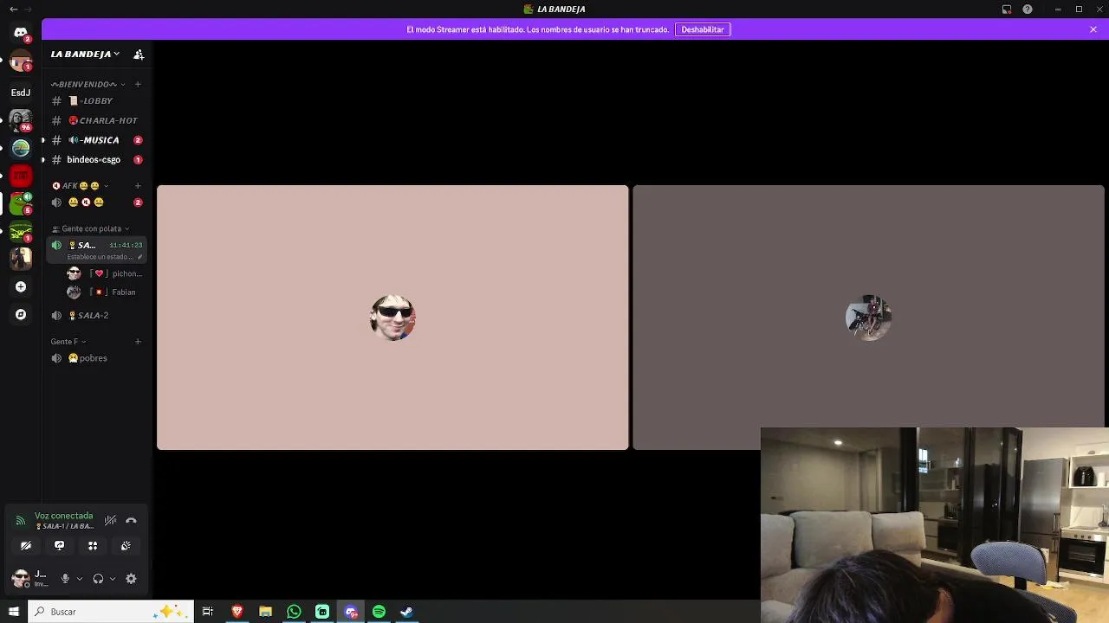This screenshot has width=1109, height=623.
Task: Open Task View on taskbar
Action: pos(208,612)
